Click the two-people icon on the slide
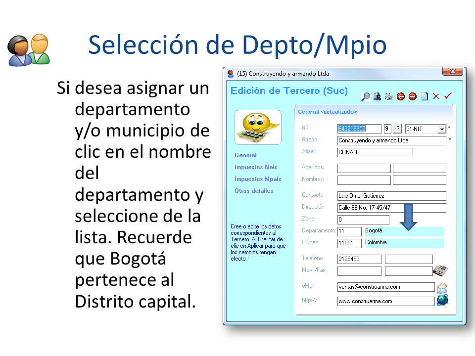The height and width of the screenshot is (356, 475). point(29,50)
